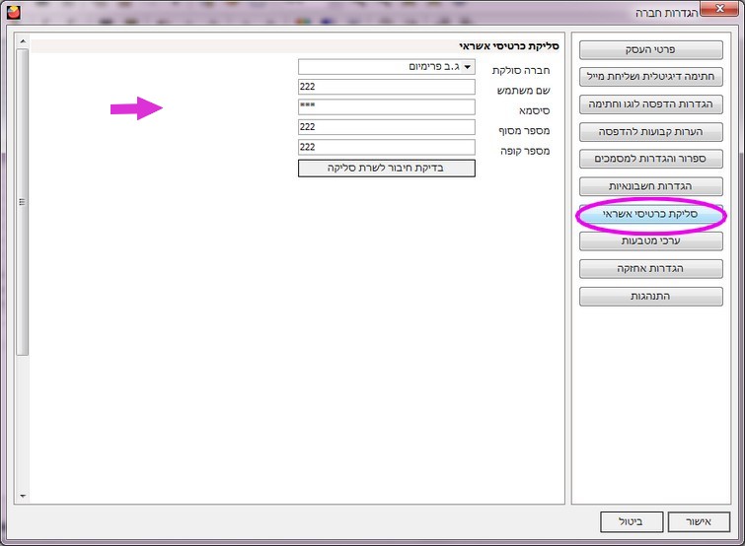Image resolution: width=745 pixels, height=546 pixels.
Task: Click the app icon in title bar
Action: [13, 13]
